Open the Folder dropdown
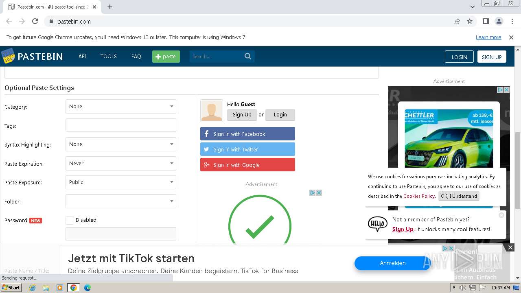This screenshot has height=293, width=521. (121, 201)
